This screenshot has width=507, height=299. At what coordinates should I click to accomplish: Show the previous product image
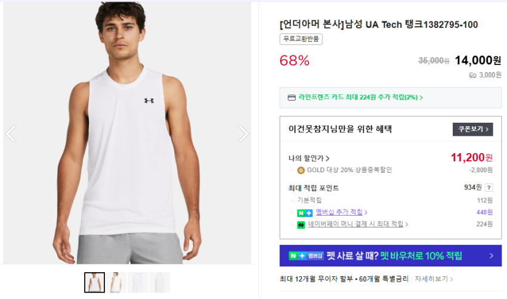tap(11, 133)
